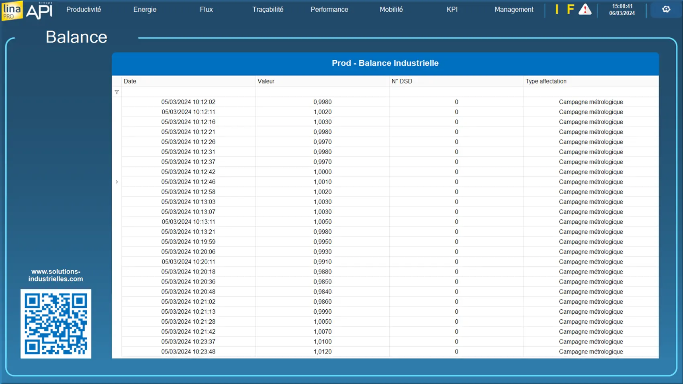Image resolution: width=683 pixels, height=384 pixels.
Task: Click the settings gear icon
Action: [x=666, y=9]
